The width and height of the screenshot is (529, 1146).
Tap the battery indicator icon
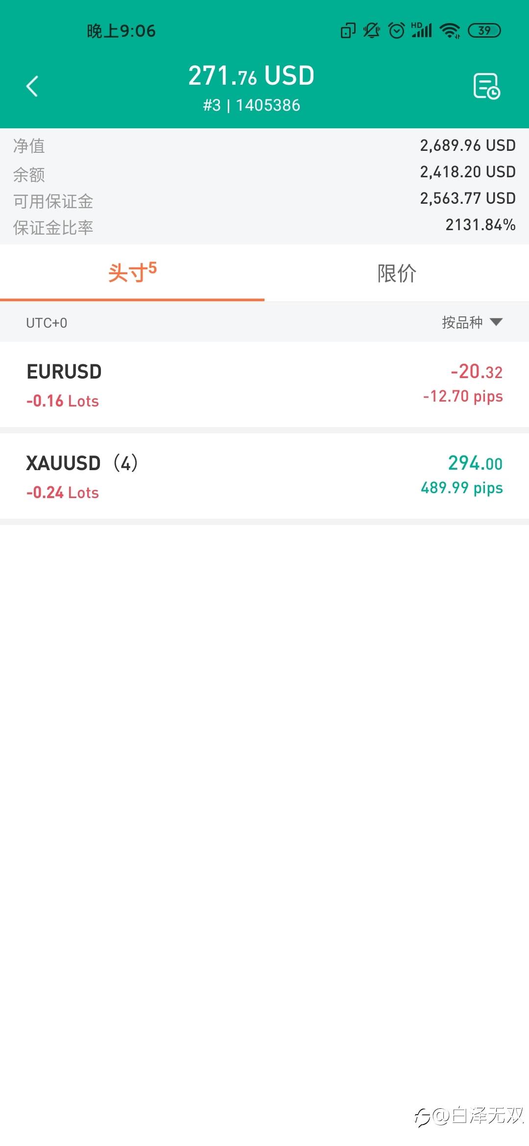click(484, 31)
